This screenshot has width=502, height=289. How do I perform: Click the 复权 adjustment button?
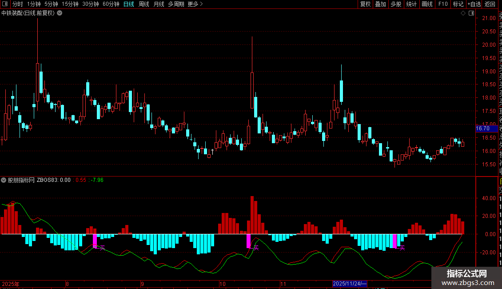(365, 4)
